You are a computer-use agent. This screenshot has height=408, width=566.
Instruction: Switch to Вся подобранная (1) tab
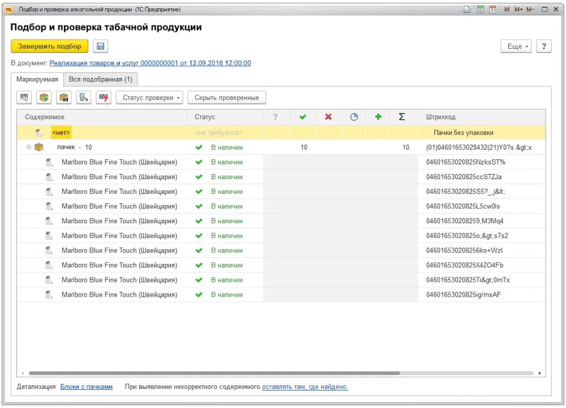point(101,79)
